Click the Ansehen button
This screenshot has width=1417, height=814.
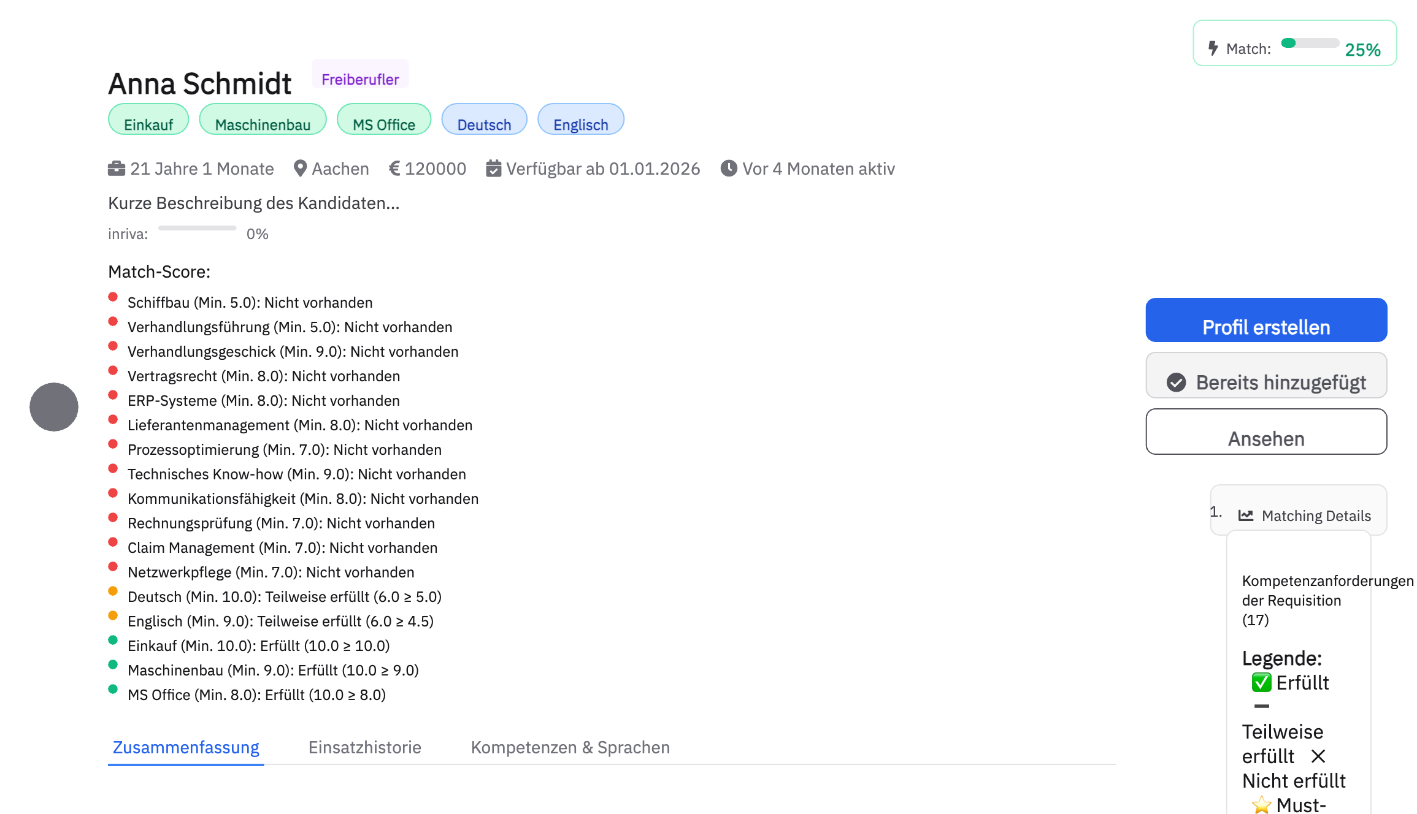coord(1266,432)
